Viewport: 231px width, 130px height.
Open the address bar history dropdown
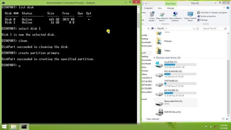194,29
